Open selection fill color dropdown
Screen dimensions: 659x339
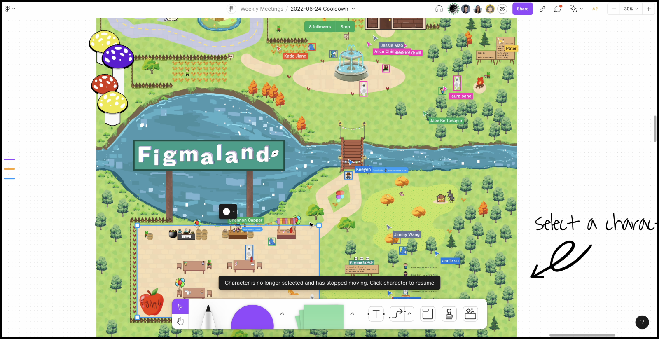click(228, 212)
